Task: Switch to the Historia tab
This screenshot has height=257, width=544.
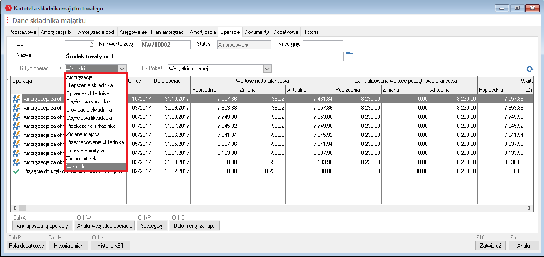Action: [x=311, y=32]
